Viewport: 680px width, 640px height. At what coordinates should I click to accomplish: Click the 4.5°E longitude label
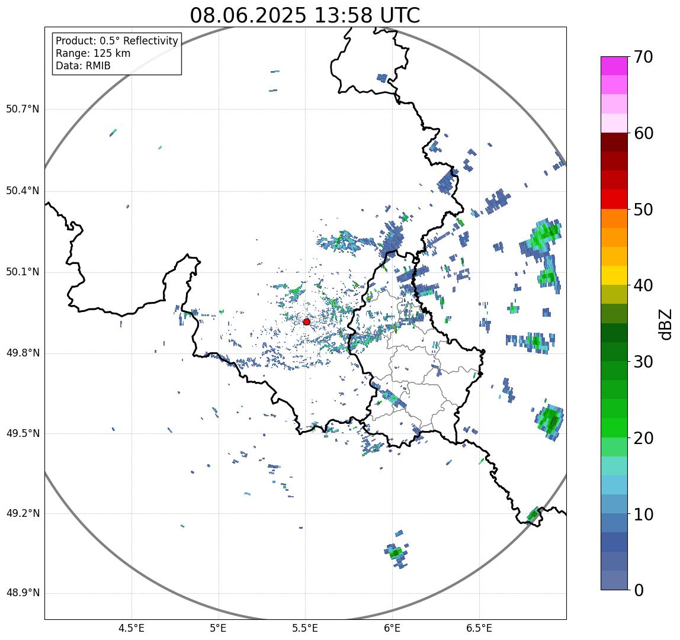tap(131, 628)
